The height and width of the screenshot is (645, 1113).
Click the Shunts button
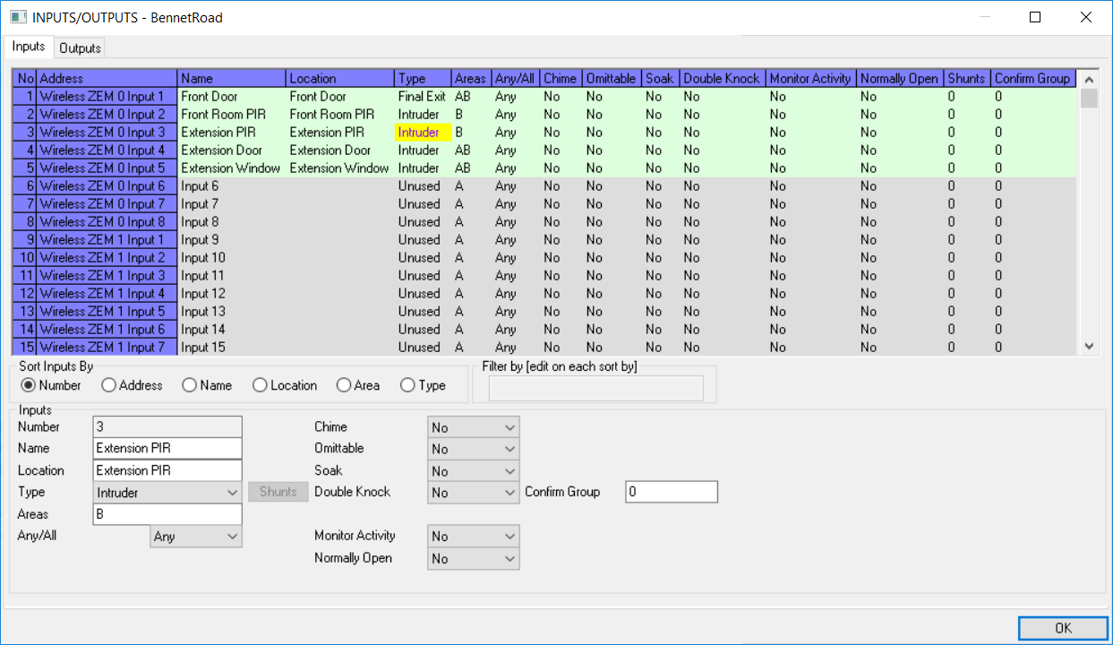[278, 492]
